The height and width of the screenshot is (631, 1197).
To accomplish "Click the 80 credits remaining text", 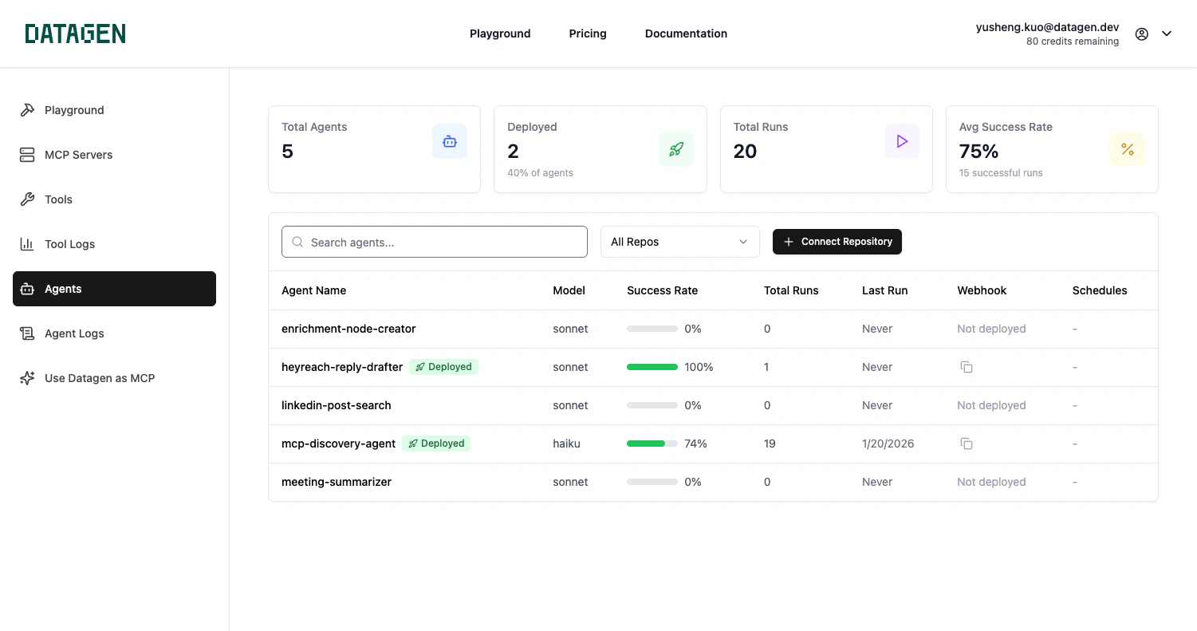I will [x=1073, y=41].
